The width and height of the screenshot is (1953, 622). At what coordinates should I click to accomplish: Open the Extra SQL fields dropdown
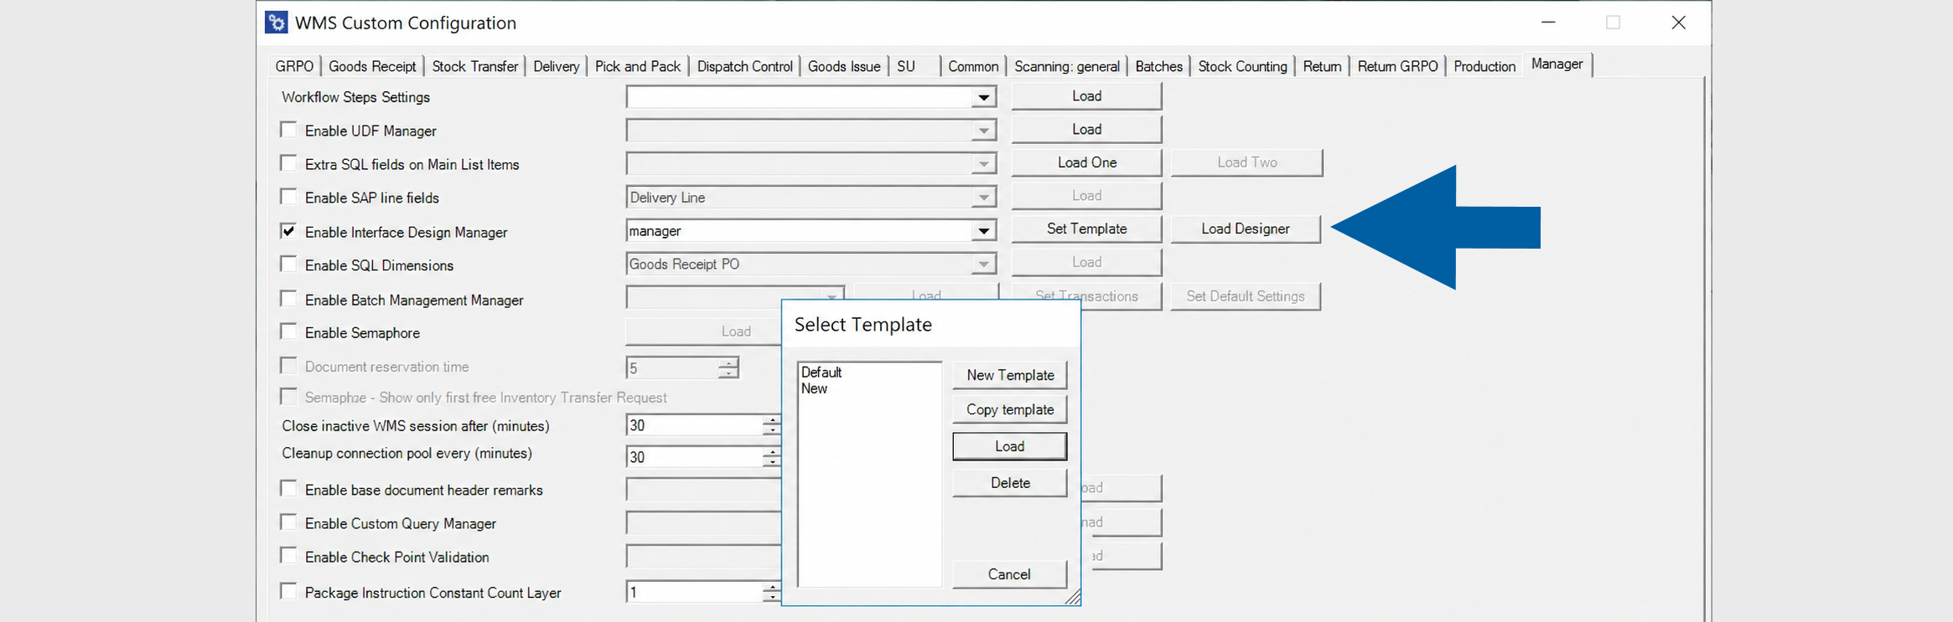(x=983, y=164)
